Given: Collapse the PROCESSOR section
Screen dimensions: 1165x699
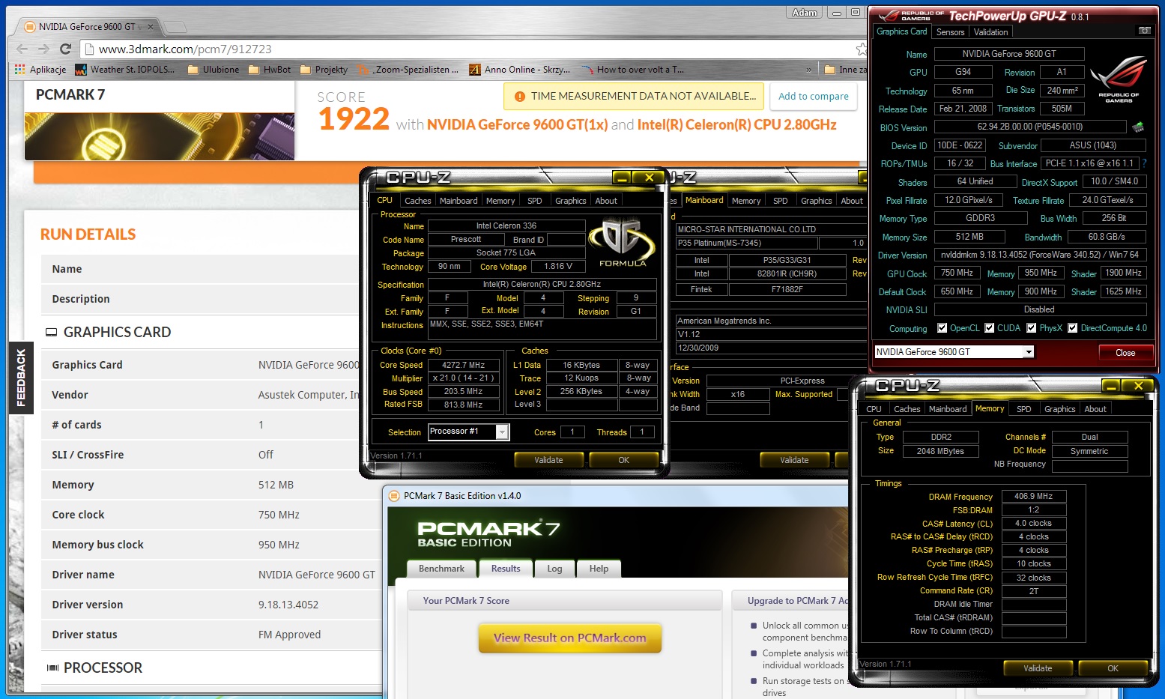Looking at the screenshot, I should click(x=52, y=668).
